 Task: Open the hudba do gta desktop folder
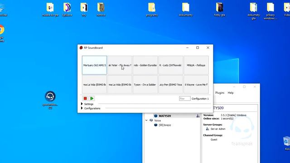(50, 10)
